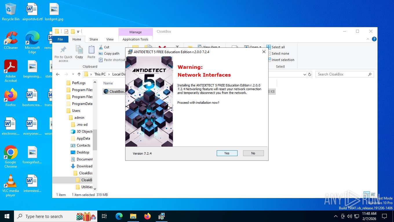The width and height of the screenshot is (394, 222).
Task: Select the electronic... Word document on the desktop
Action: click(x=11, y=126)
